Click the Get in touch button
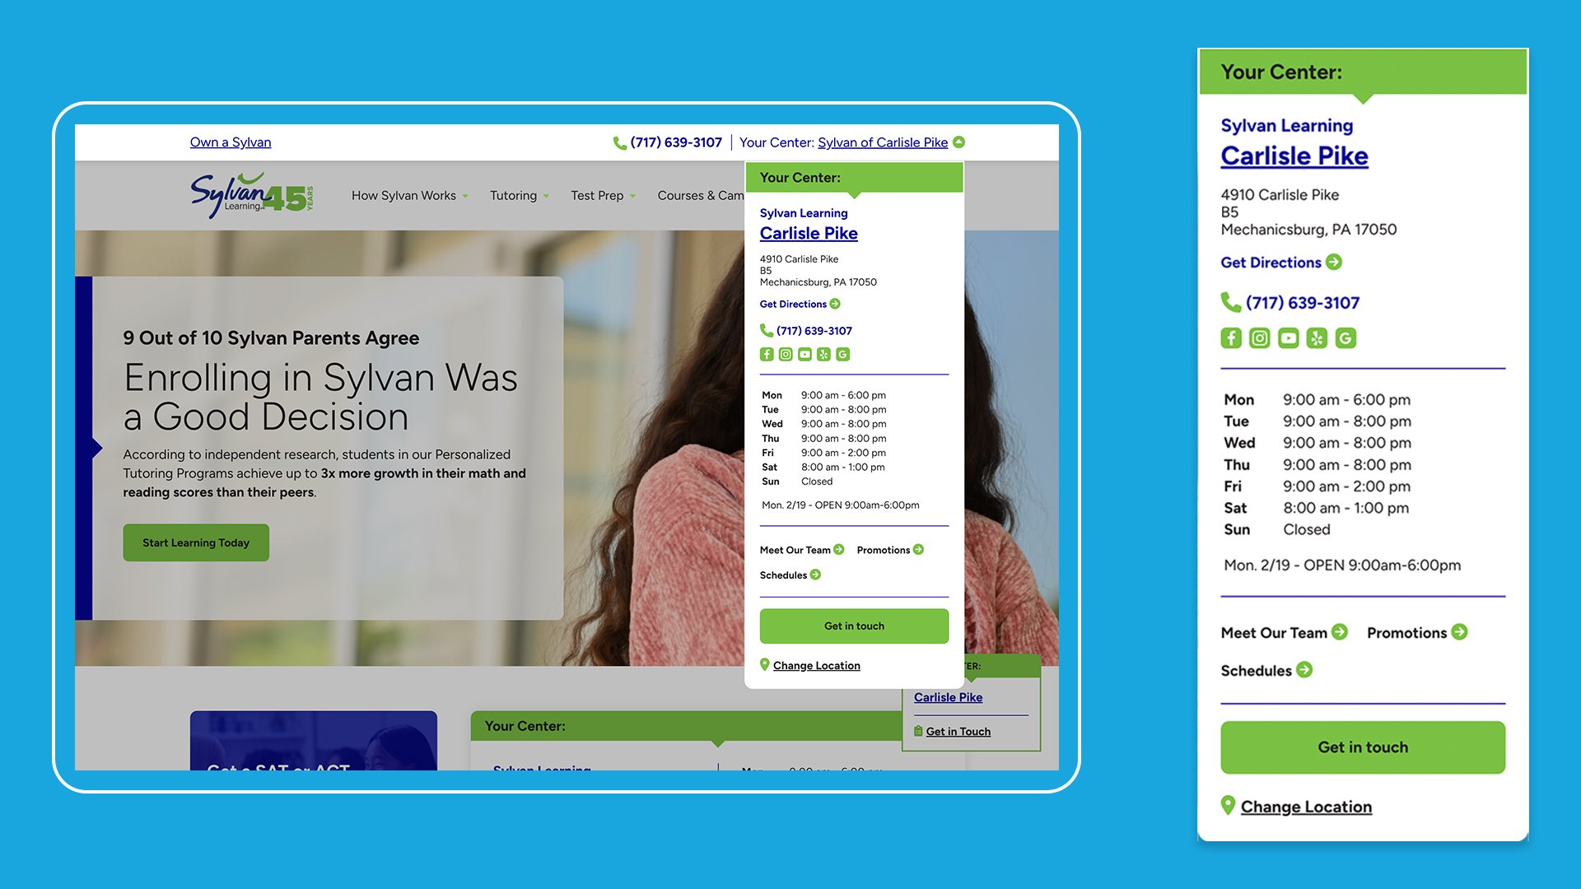 [x=855, y=626]
